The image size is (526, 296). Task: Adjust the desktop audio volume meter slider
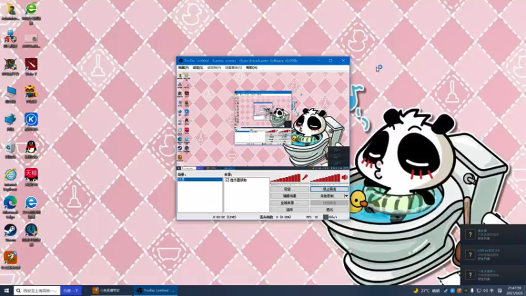tap(325, 178)
